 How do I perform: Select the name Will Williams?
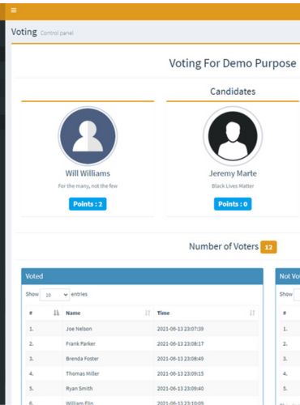point(88,173)
